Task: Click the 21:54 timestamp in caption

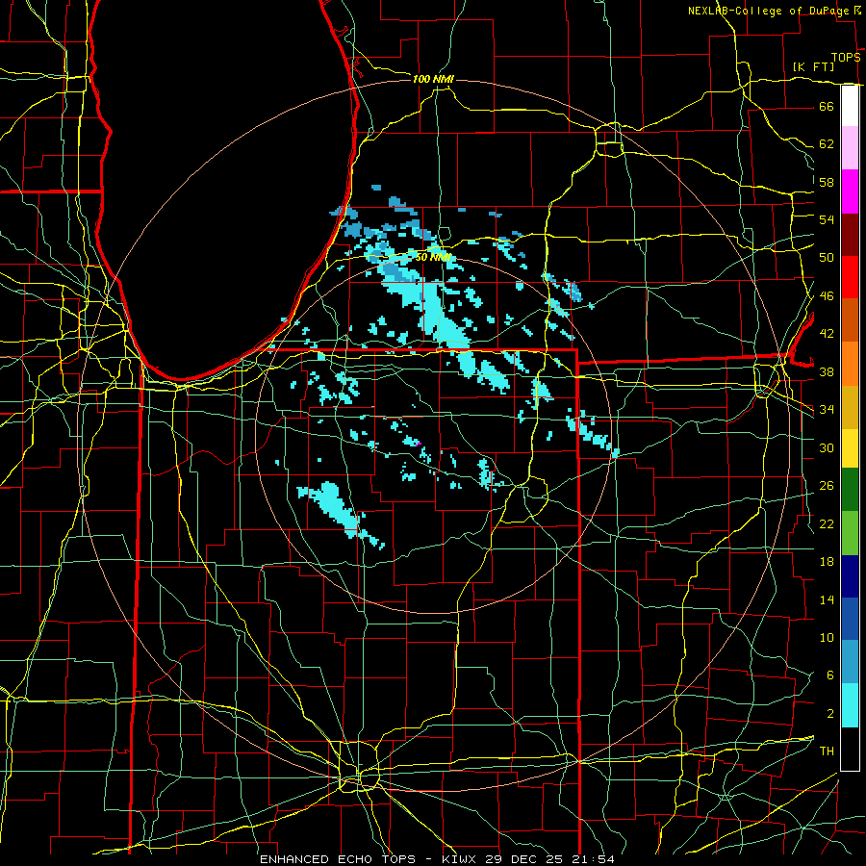Action: pos(593,859)
